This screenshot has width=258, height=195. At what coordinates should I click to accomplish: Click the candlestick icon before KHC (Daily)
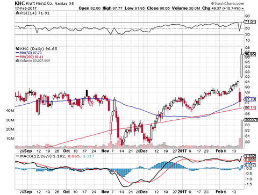tap(17, 49)
